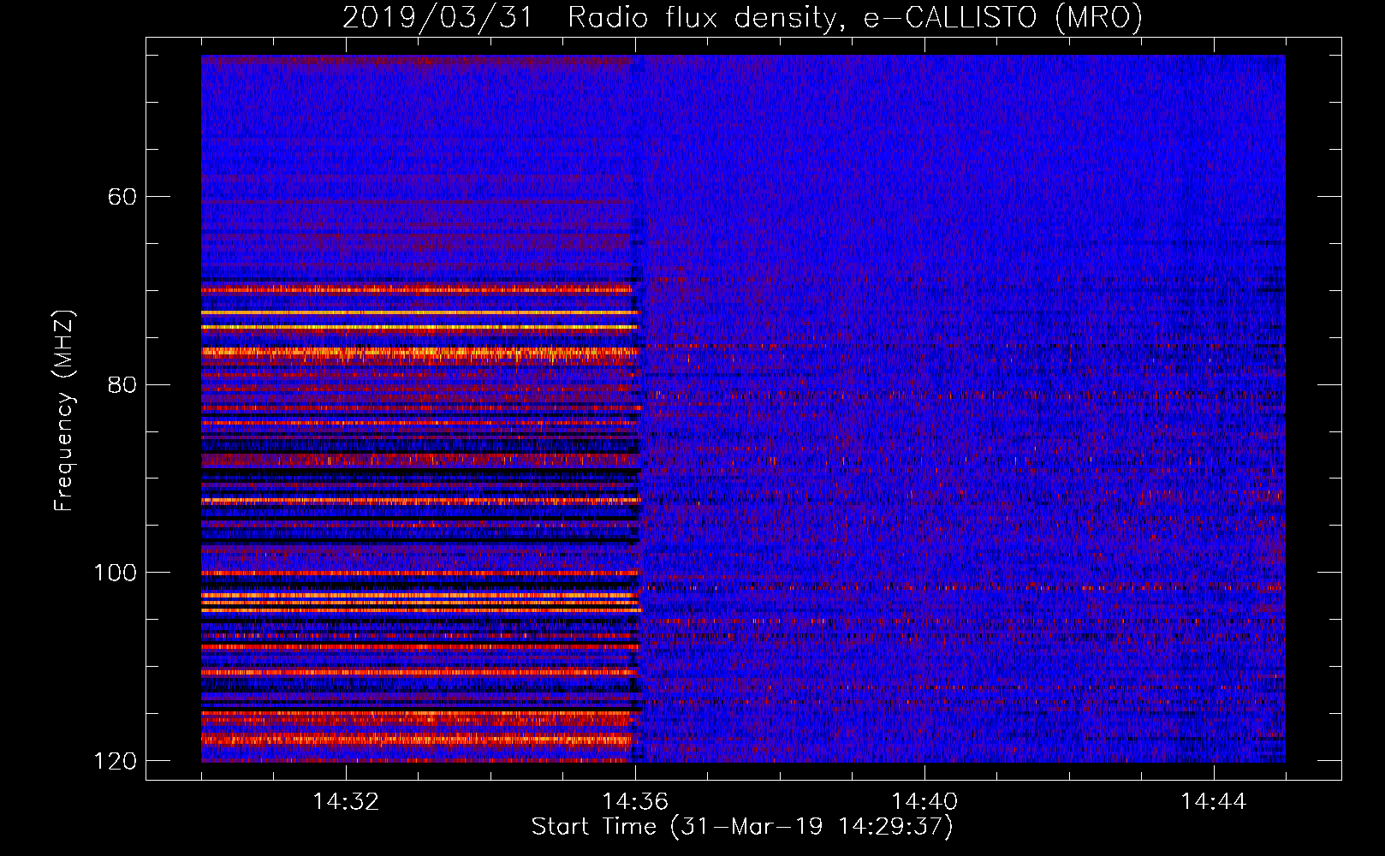Click the '60' frequency tick label
The width and height of the screenshot is (1385, 856).
(122, 197)
